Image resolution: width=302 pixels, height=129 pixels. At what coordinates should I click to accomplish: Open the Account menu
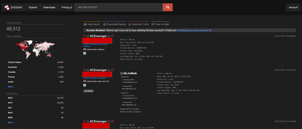293,7
